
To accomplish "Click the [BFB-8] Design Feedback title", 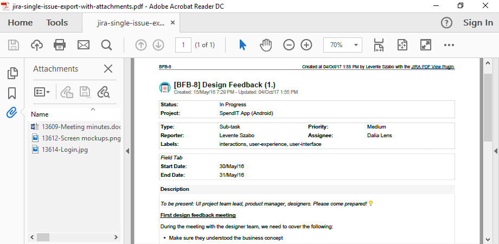I will [x=225, y=85].
